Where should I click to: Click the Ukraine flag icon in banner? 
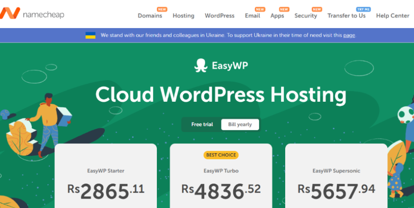(90, 35)
